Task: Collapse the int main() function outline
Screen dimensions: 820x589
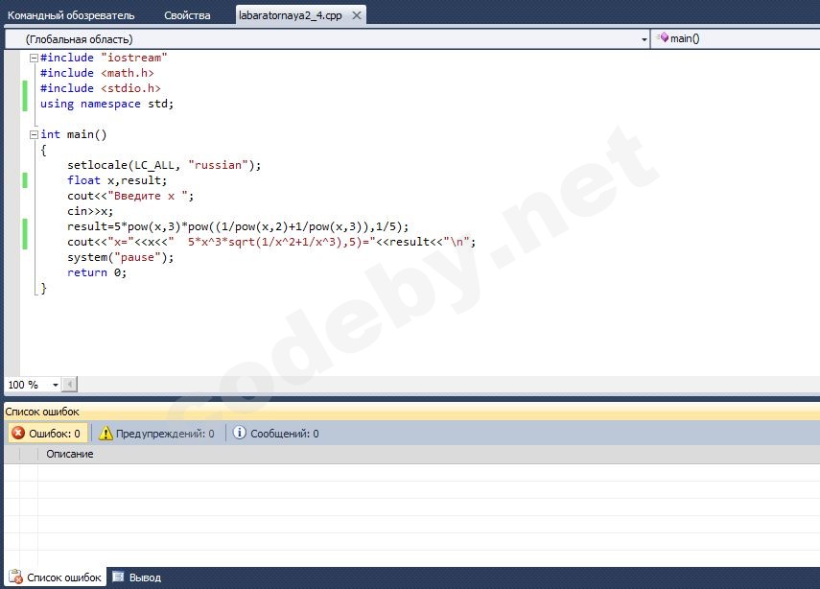Action: 34,135
